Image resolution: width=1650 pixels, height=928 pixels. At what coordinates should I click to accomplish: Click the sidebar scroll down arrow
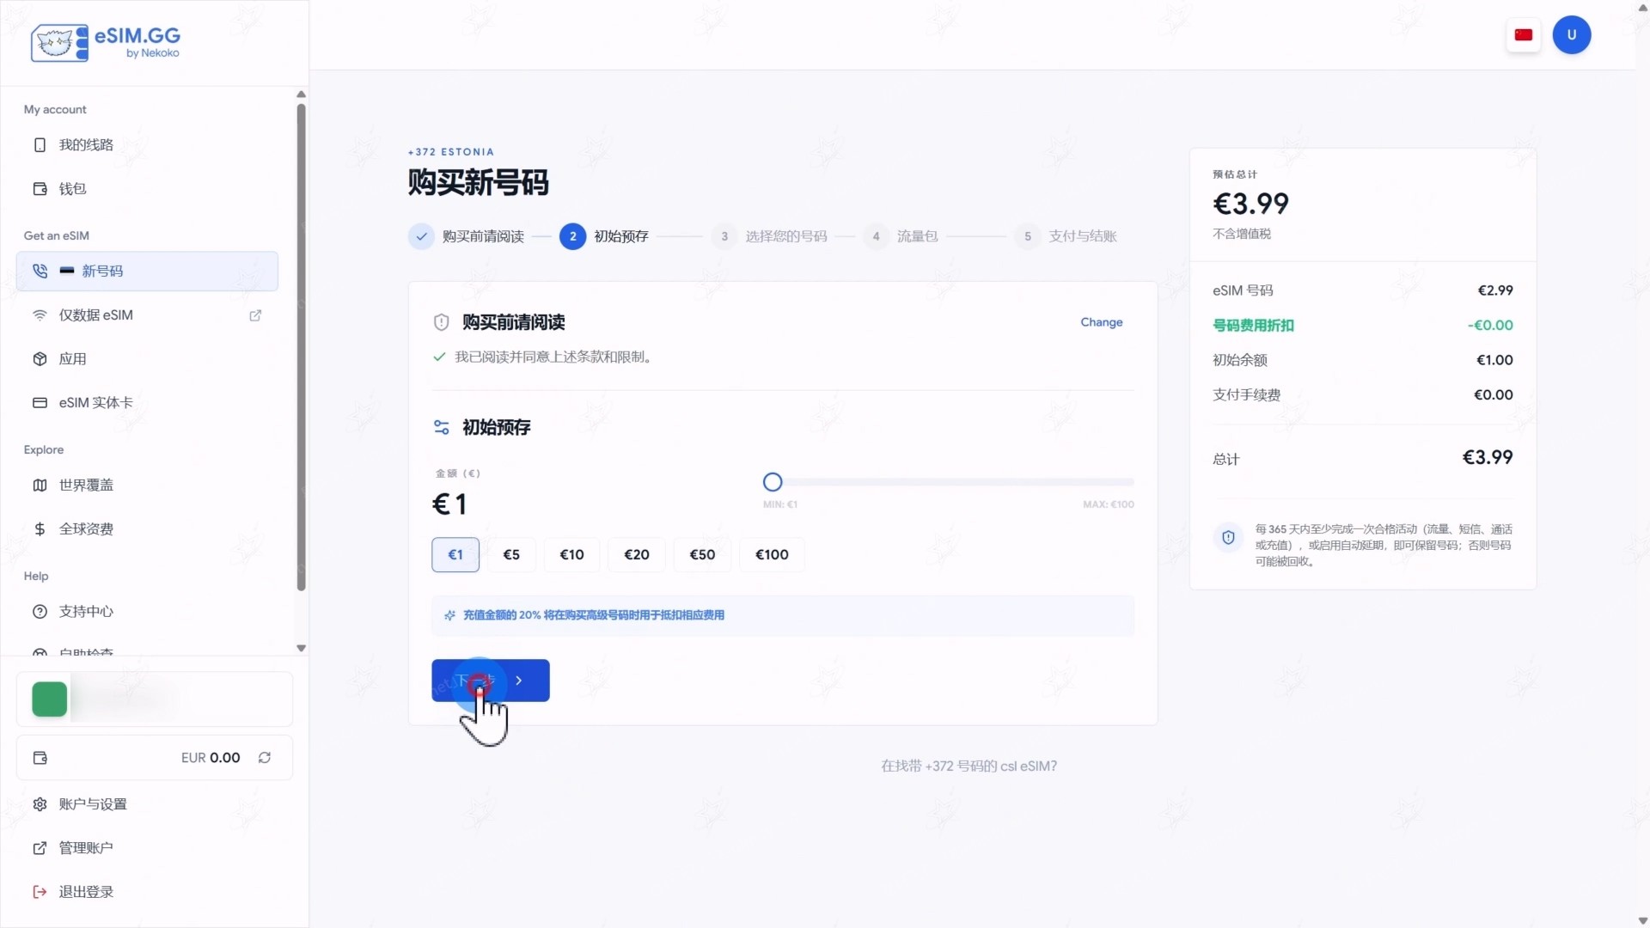click(x=301, y=648)
